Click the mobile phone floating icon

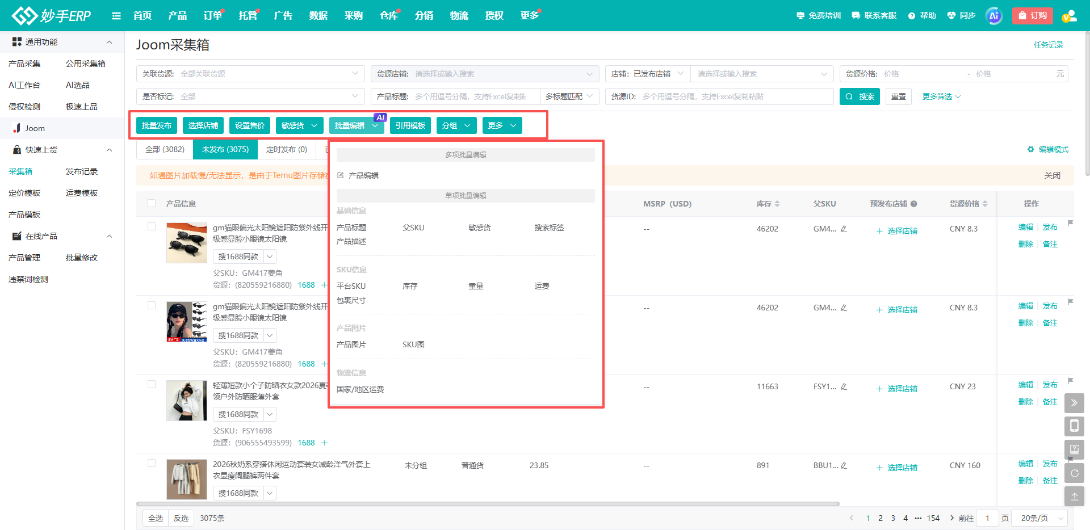1074,426
